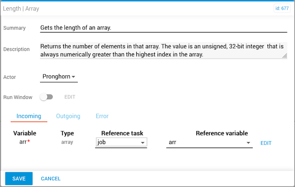Click the Actor dropdown arrow icon
The width and height of the screenshot is (295, 187).
tap(73, 77)
